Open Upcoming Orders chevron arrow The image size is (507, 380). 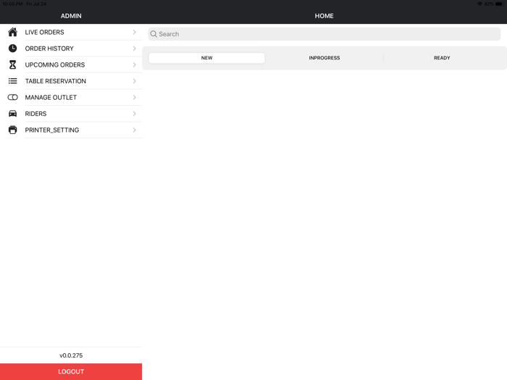coord(134,64)
